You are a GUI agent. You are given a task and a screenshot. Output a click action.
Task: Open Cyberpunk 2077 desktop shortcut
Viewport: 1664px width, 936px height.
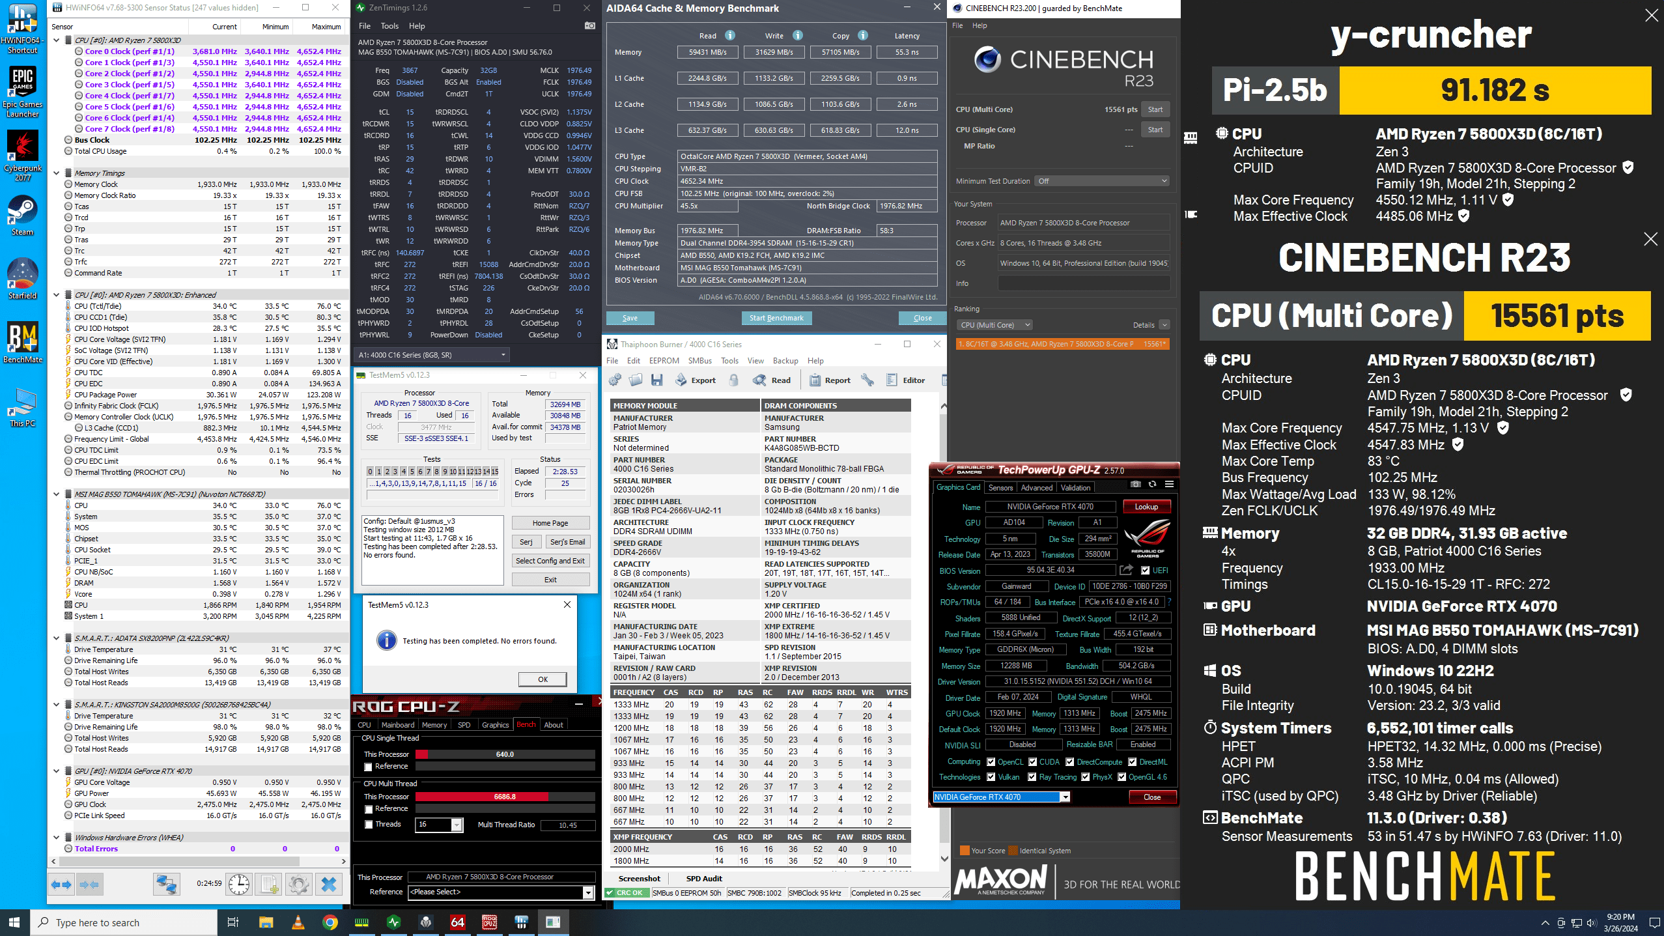23,156
